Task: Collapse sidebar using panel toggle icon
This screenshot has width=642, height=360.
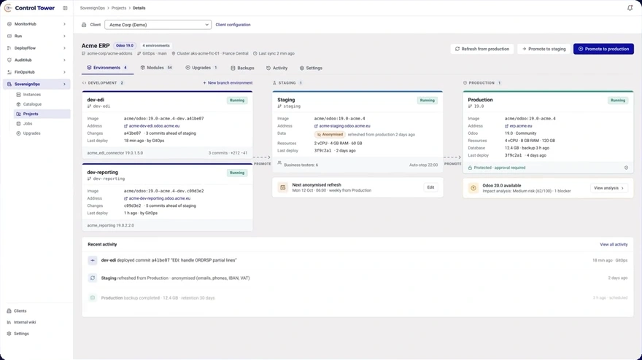Action: (x=65, y=8)
